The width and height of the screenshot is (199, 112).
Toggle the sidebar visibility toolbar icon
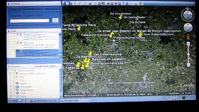tap(67, 3)
